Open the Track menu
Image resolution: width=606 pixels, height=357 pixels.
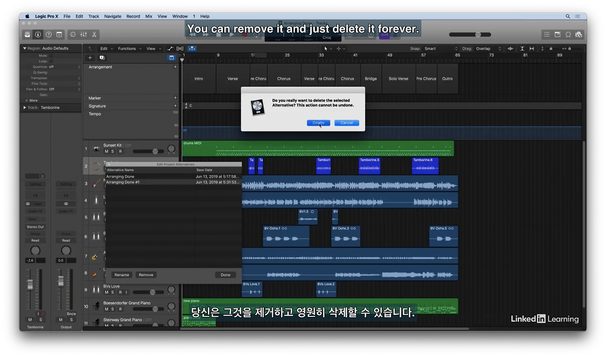click(x=94, y=16)
